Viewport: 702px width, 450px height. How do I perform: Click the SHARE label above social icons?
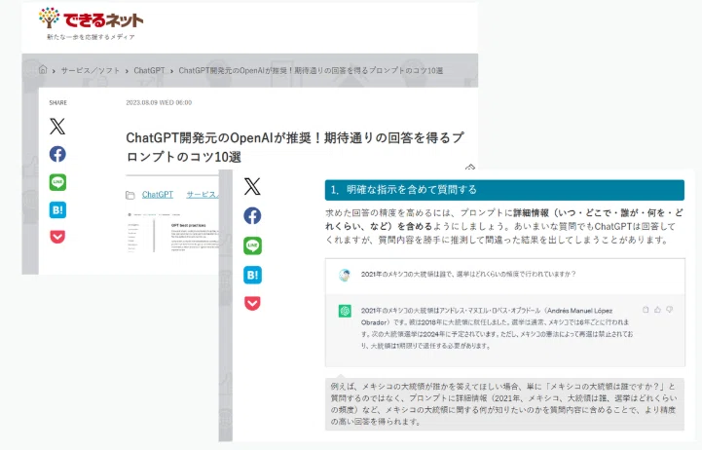[57, 102]
